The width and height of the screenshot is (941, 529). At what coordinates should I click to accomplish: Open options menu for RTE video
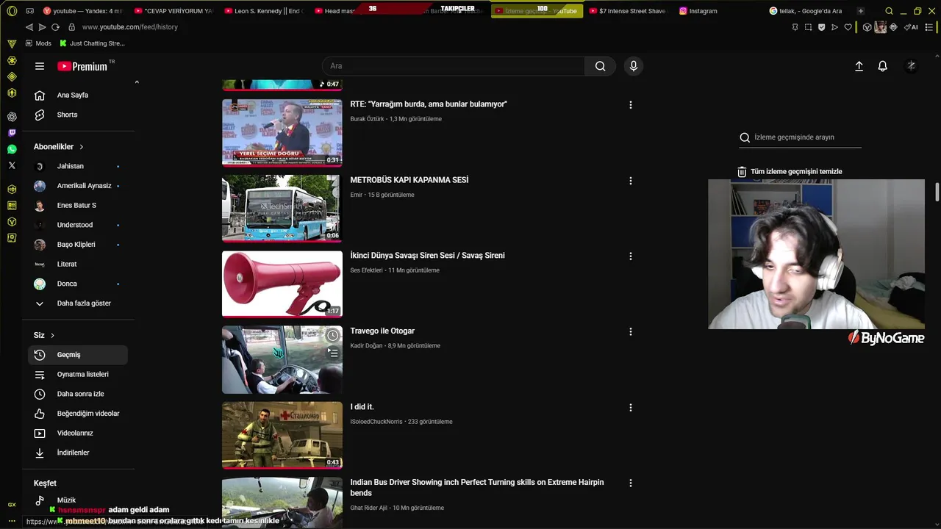630,105
